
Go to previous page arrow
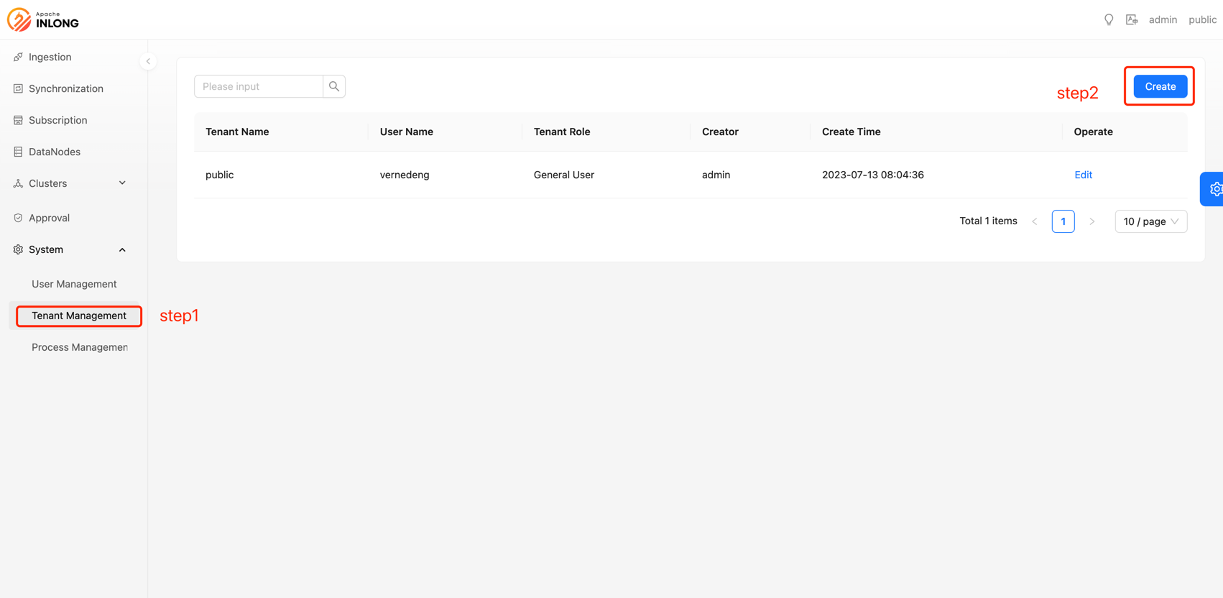[x=1035, y=221]
